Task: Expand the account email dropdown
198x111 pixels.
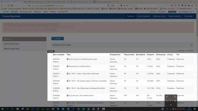Action: [186, 12]
